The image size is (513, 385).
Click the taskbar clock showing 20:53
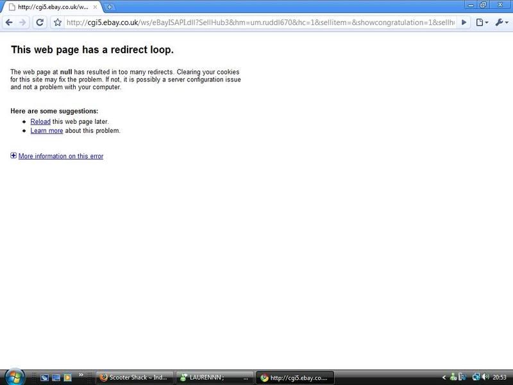click(x=500, y=377)
